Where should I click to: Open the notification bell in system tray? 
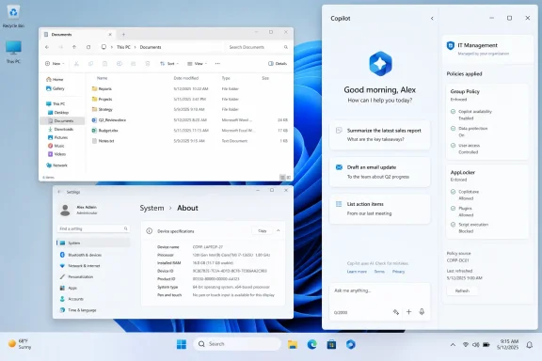(x=529, y=344)
